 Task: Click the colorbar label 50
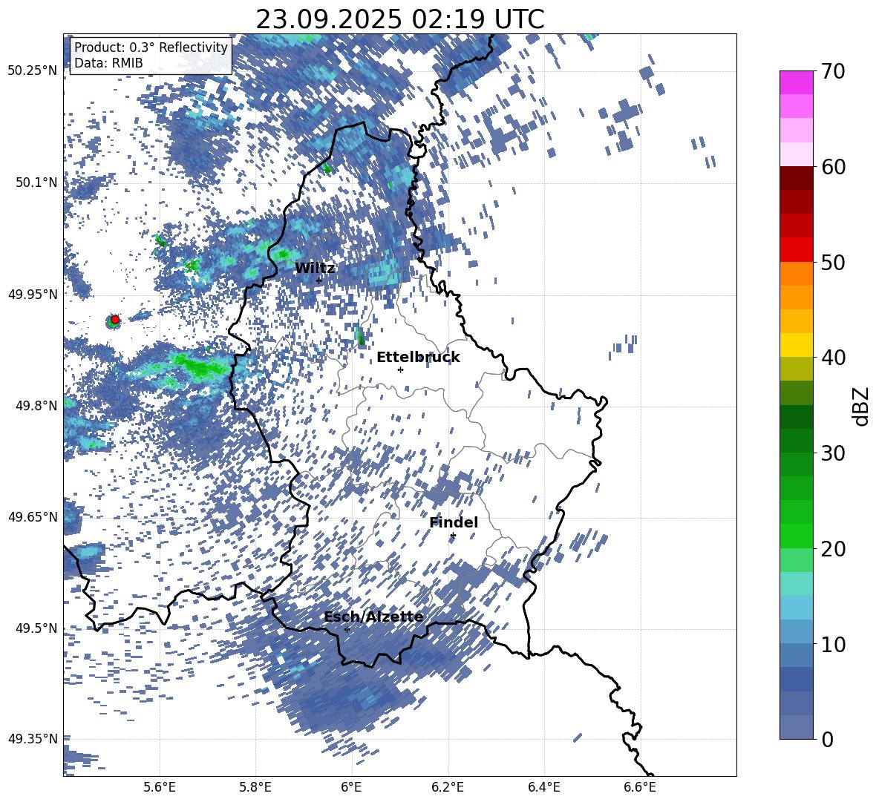[x=834, y=263]
